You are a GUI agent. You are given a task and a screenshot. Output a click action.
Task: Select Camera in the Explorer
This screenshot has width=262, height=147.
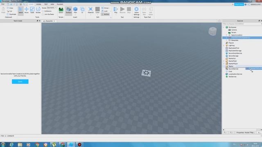233,30
